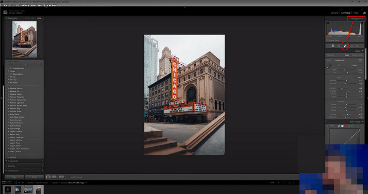This screenshot has width=368, height=194.
Task: Open the cloud sync status icon
Action: (x=364, y=13)
